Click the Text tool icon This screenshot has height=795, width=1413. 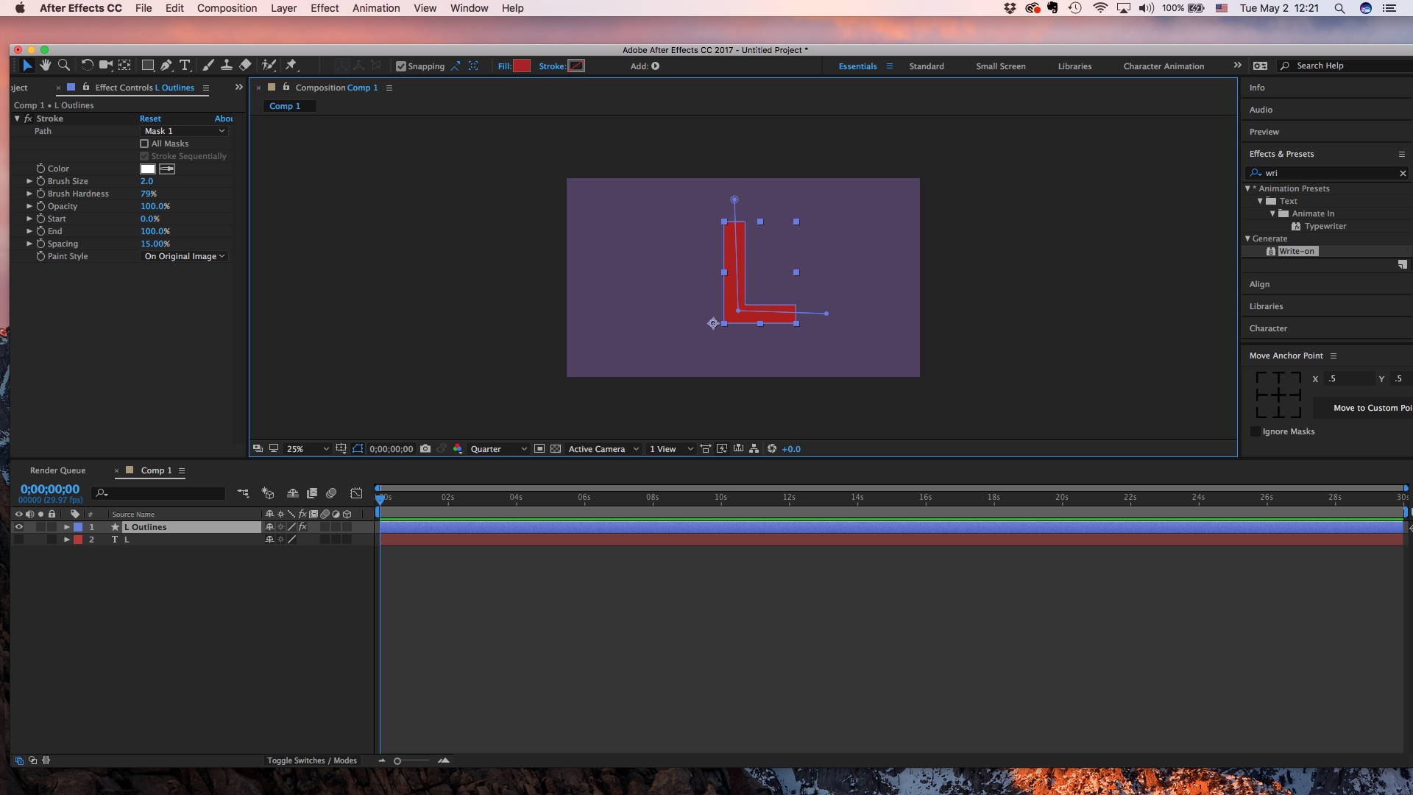click(x=185, y=65)
